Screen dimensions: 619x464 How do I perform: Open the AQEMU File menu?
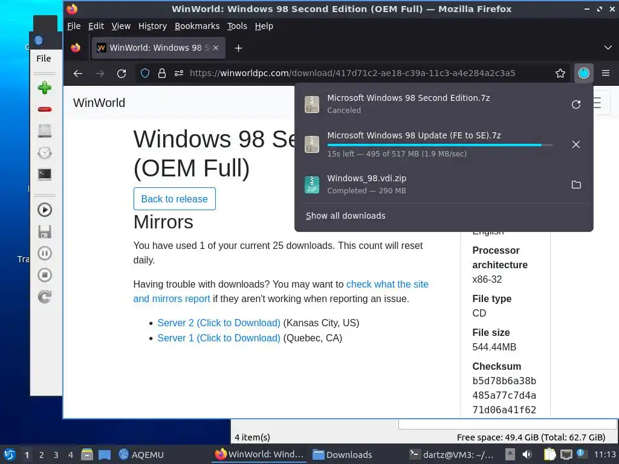[44, 59]
